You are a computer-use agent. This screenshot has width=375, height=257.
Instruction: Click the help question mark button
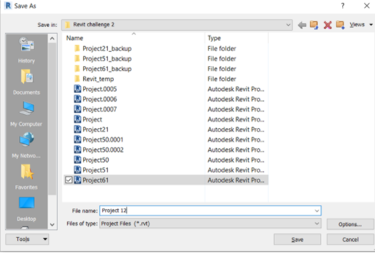343,6
